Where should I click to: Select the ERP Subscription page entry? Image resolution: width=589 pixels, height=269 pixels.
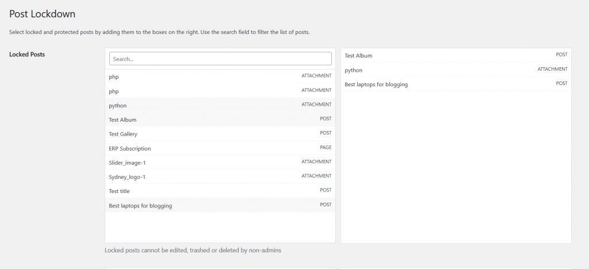click(220, 148)
